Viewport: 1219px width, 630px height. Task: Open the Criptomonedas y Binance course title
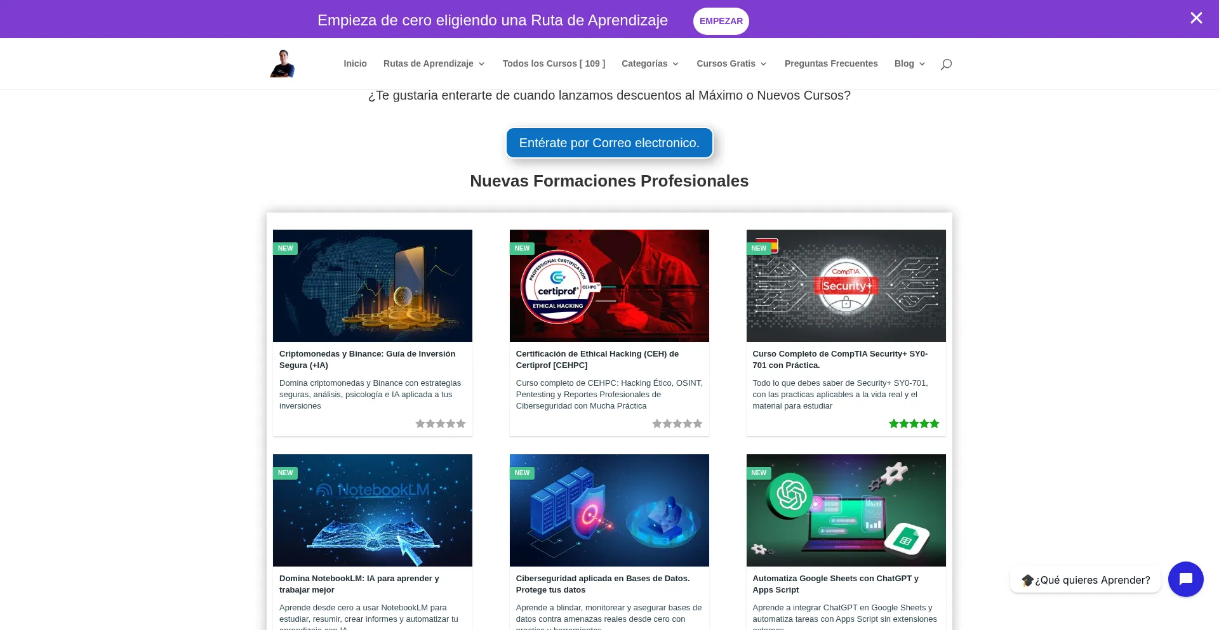pos(367,359)
